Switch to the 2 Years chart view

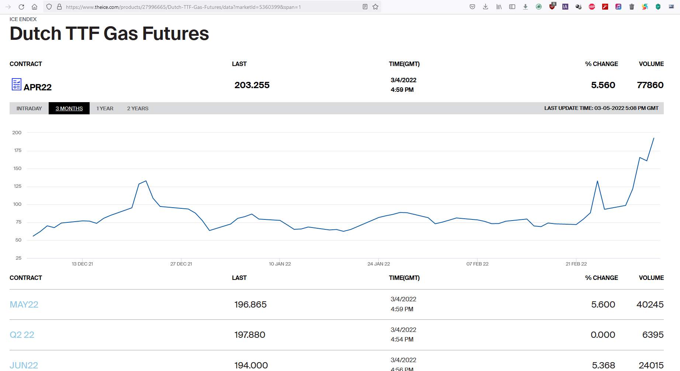(x=138, y=108)
